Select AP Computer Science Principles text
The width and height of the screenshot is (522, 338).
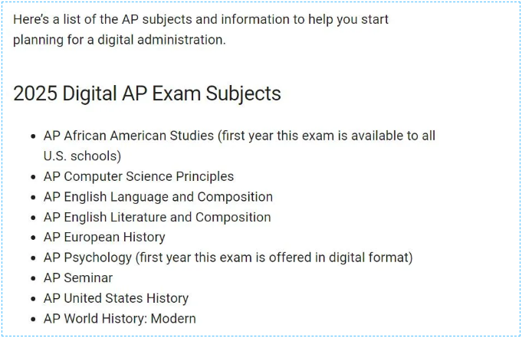coord(139,176)
